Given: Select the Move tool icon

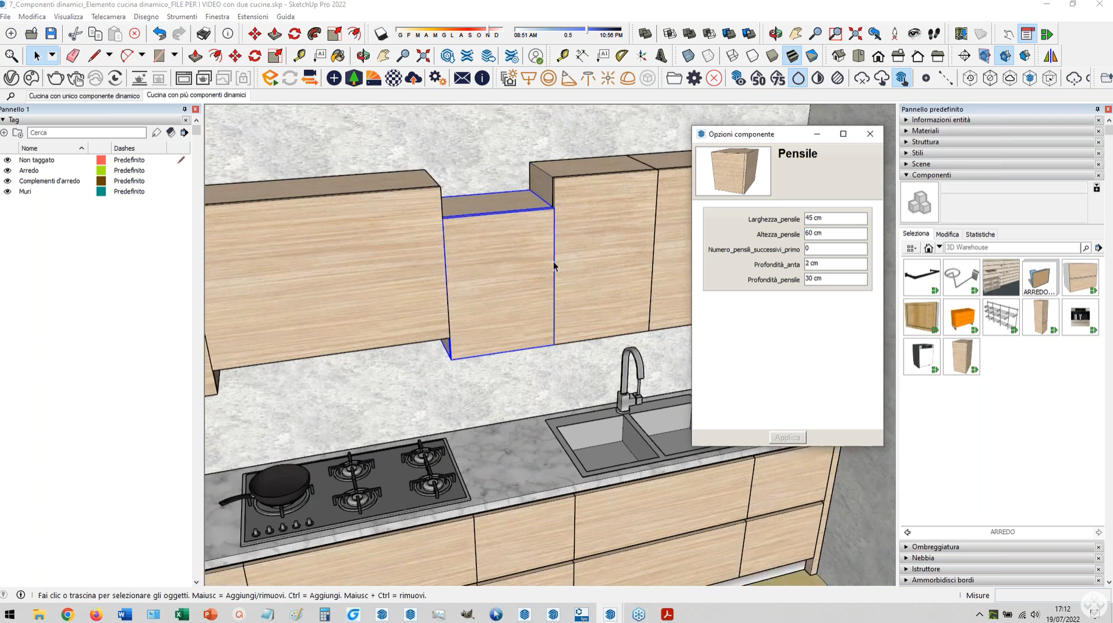Looking at the screenshot, I should (x=235, y=56).
